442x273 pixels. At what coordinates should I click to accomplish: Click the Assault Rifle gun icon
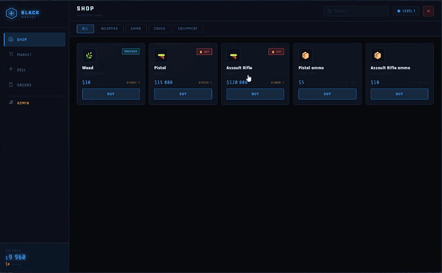coord(233,56)
